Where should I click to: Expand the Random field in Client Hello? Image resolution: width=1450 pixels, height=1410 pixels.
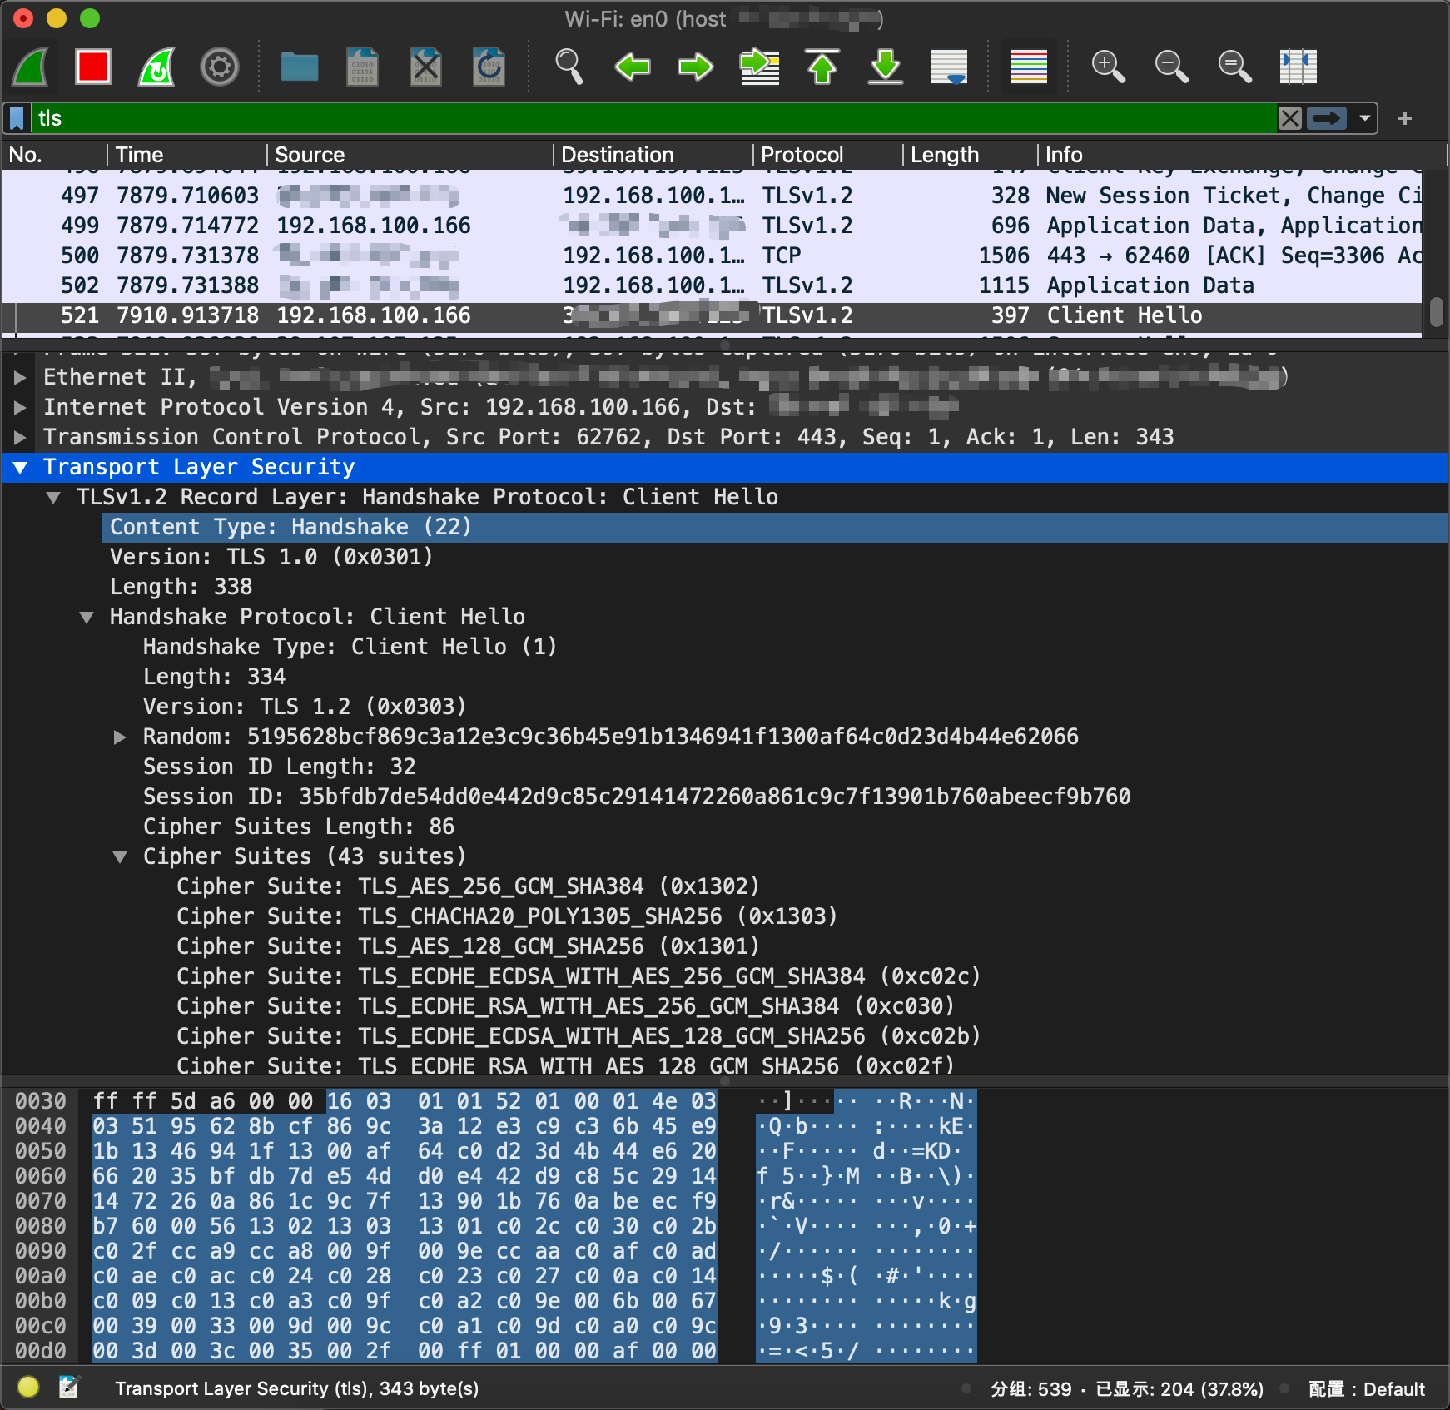(x=120, y=737)
